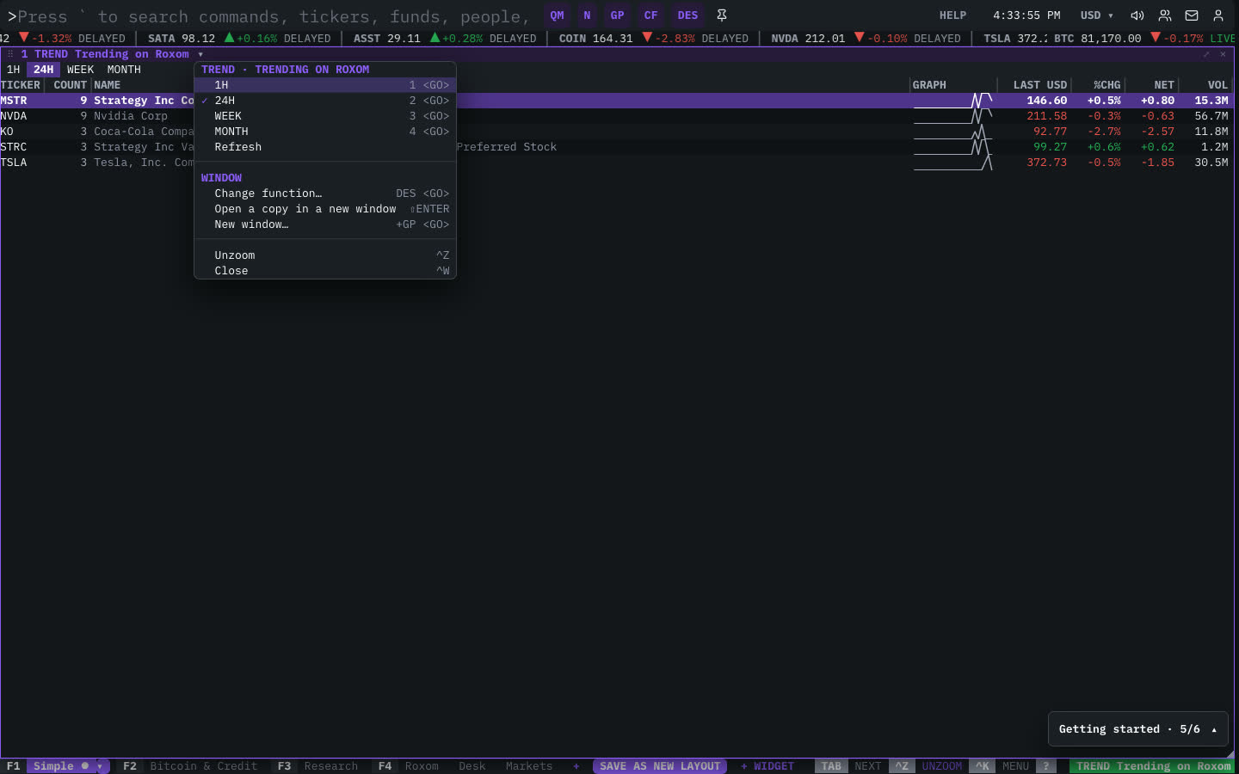Screen dimensions: 1239x774
Task: Click the window drag handle beside TREND title
Action: coord(10,54)
